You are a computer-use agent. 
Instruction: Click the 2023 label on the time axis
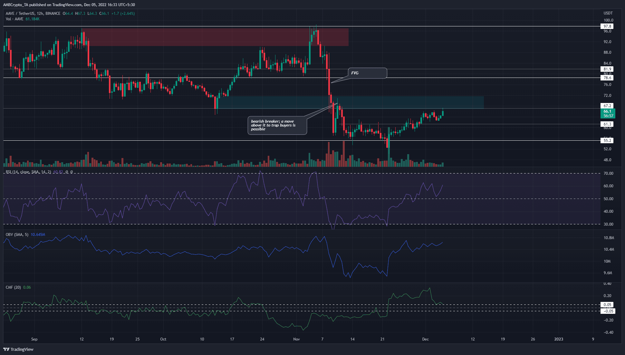(558, 339)
